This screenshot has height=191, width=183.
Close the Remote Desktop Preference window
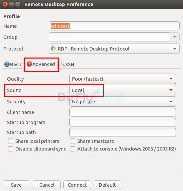[5, 4]
